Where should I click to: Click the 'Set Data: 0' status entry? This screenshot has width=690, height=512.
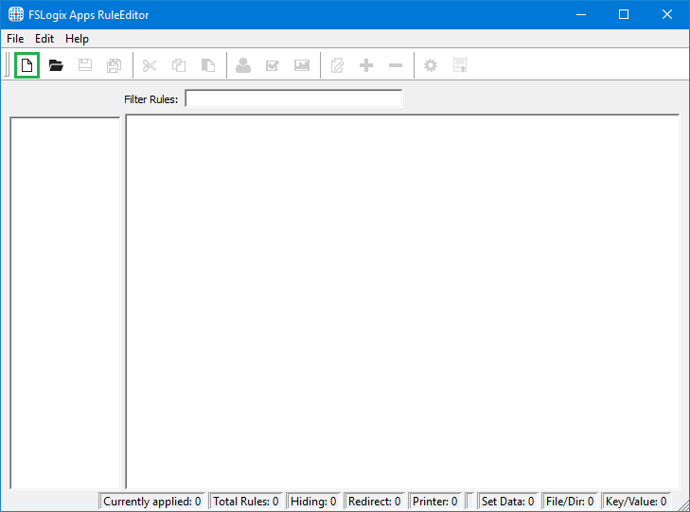click(507, 502)
